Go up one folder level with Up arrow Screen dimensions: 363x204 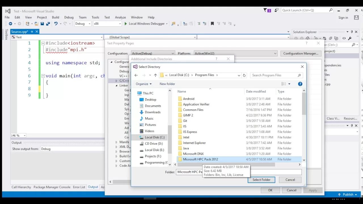tap(155, 75)
